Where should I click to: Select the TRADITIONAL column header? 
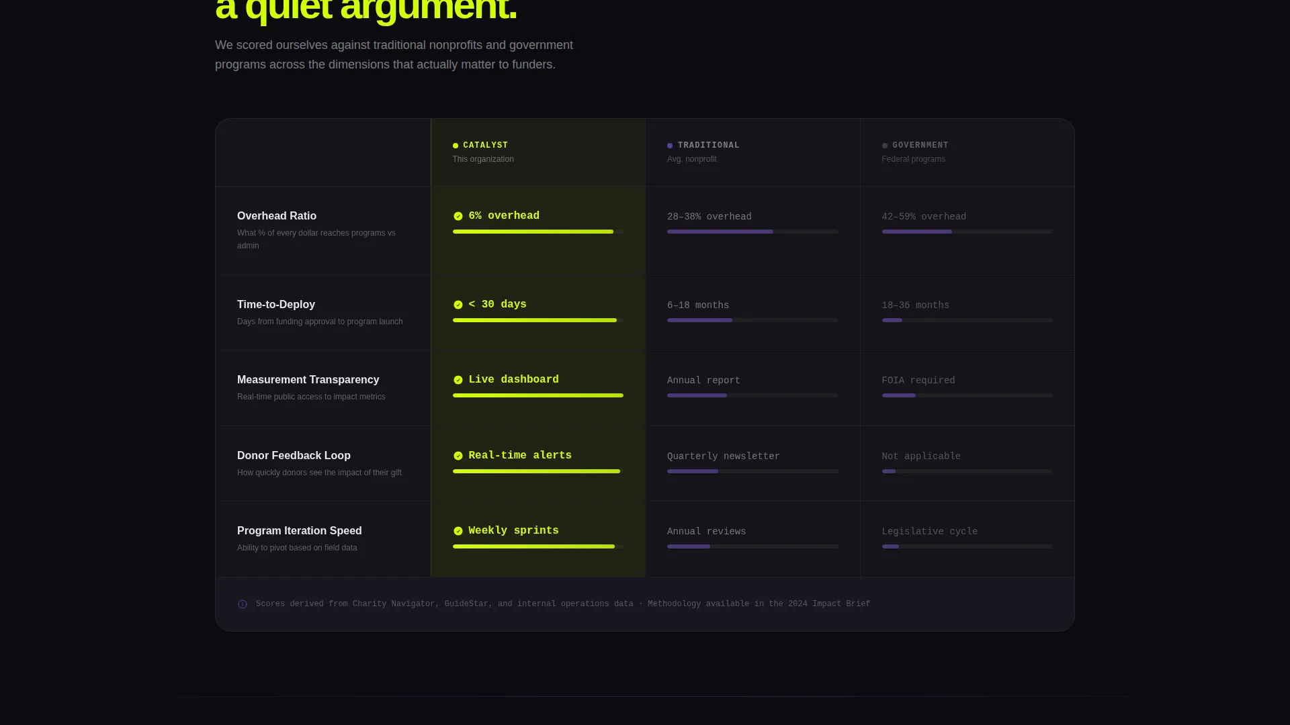click(752, 152)
